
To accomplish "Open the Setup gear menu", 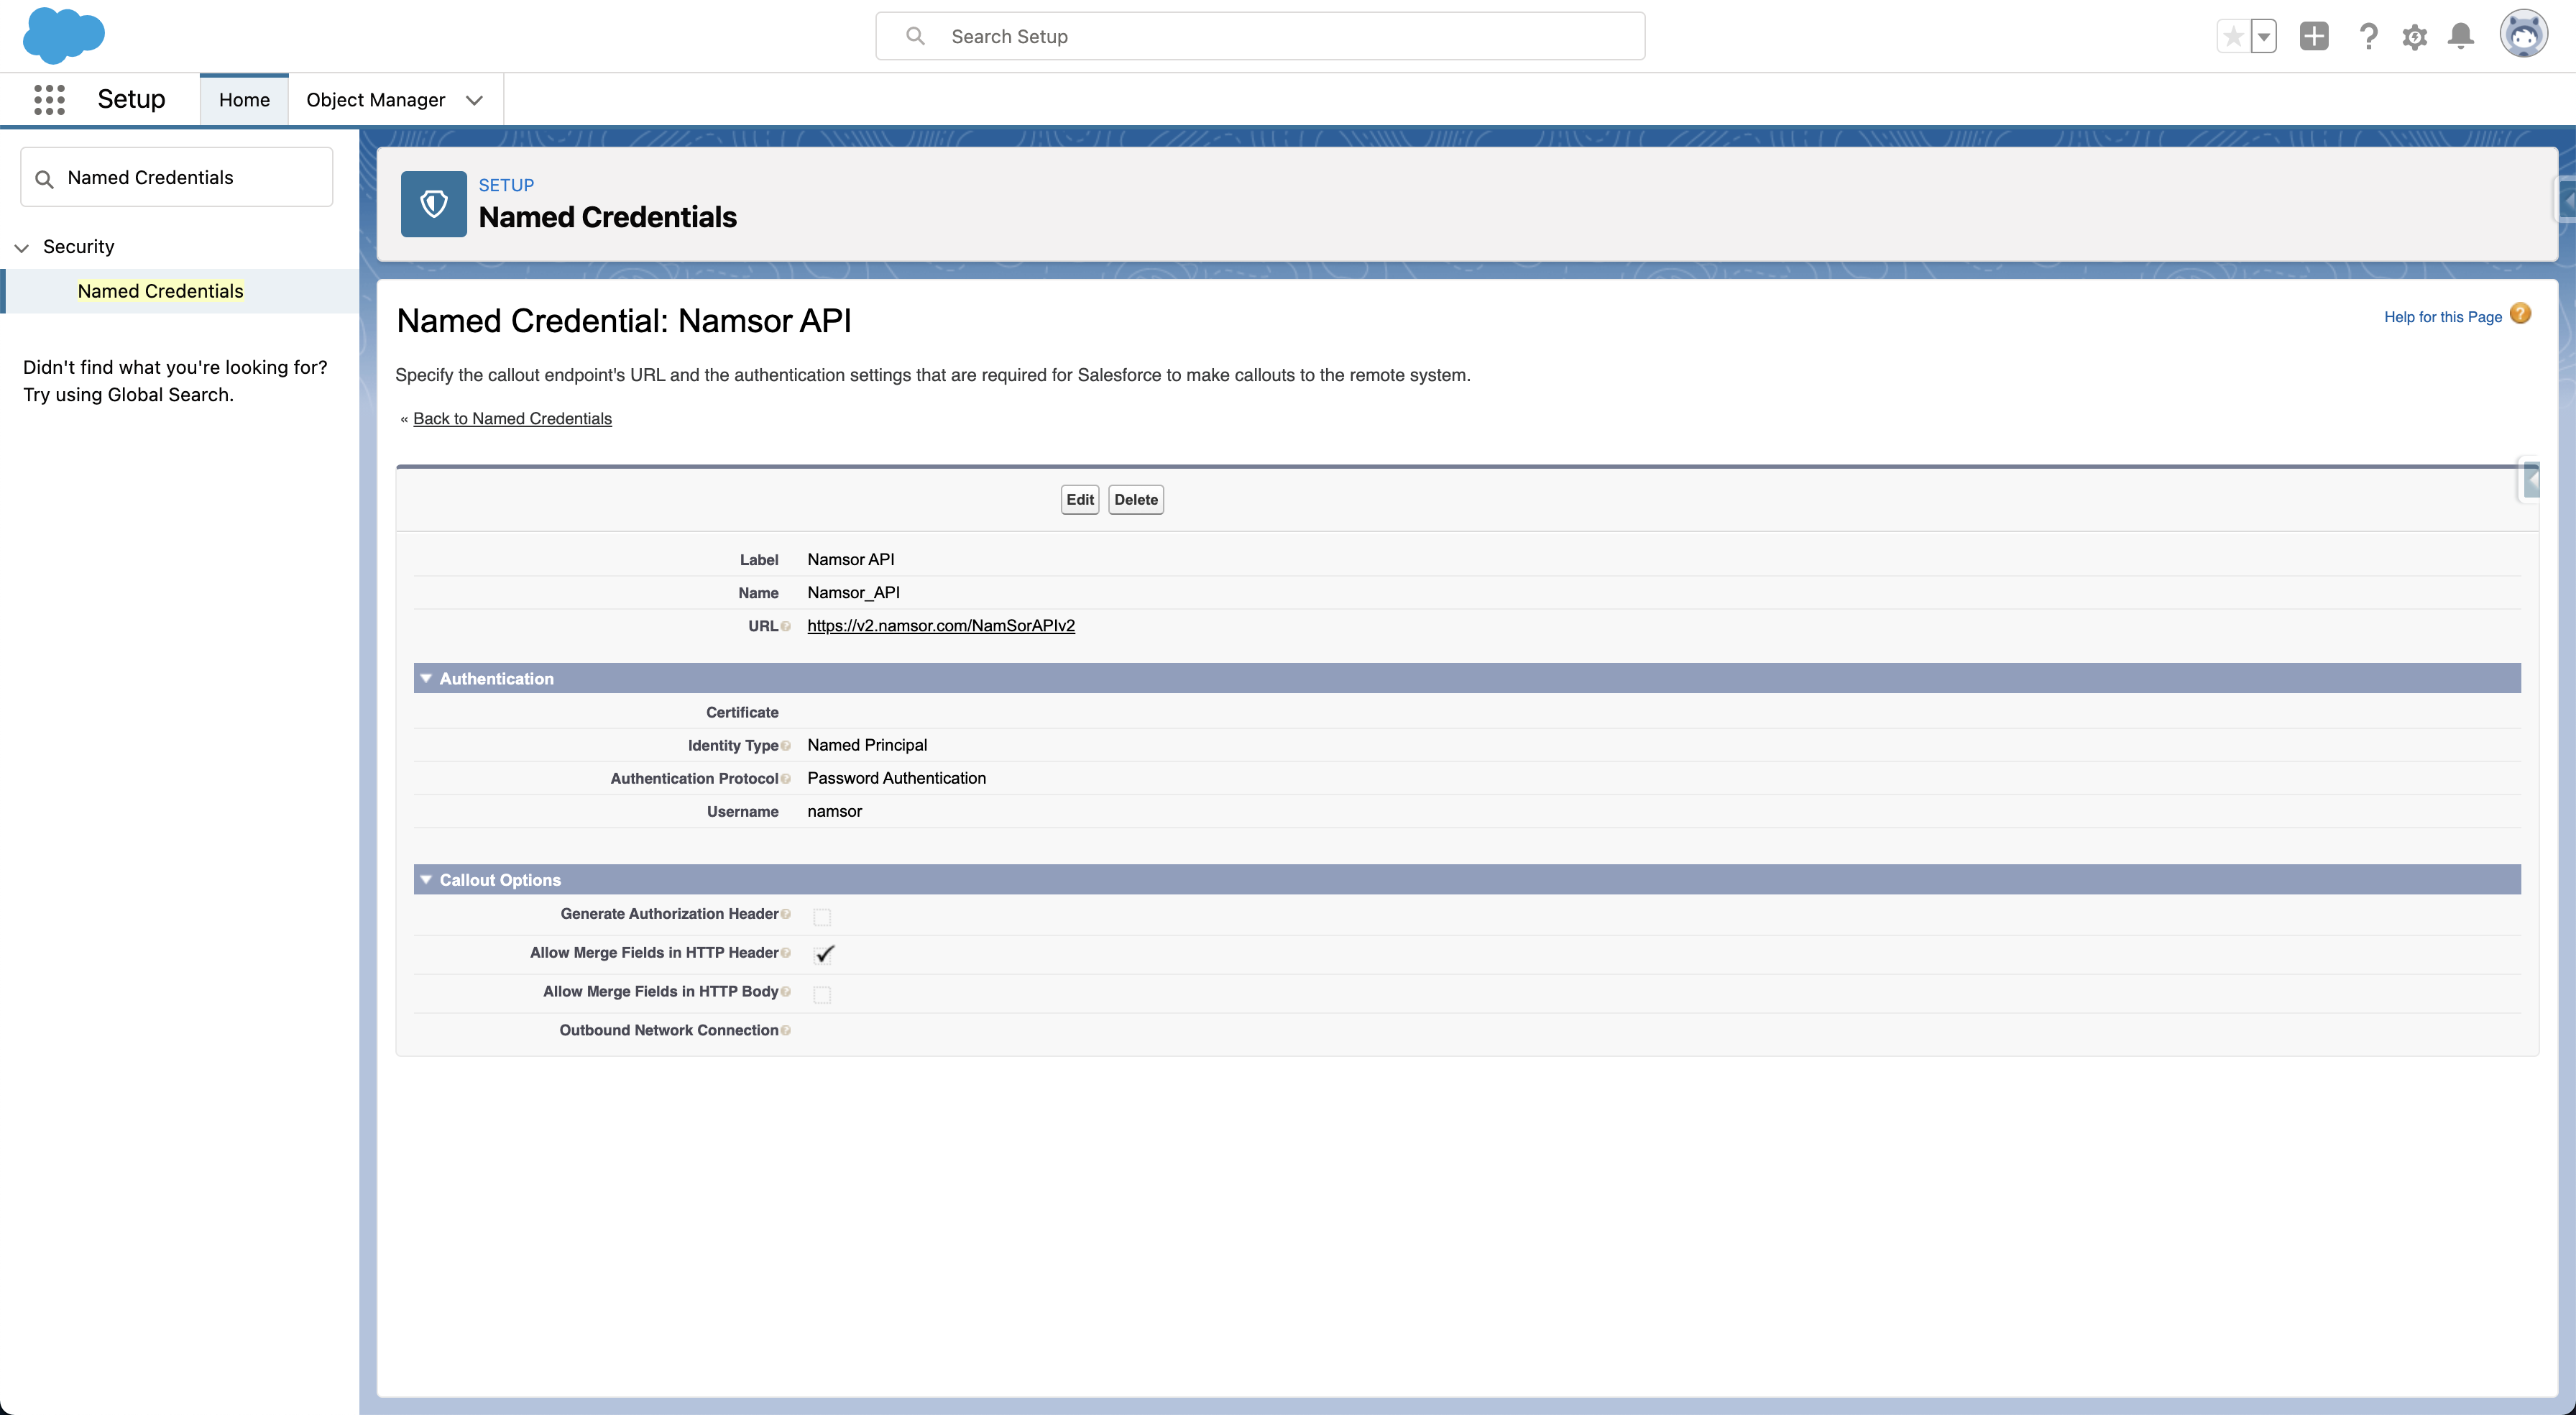I will pyautogui.click(x=2415, y=37).
